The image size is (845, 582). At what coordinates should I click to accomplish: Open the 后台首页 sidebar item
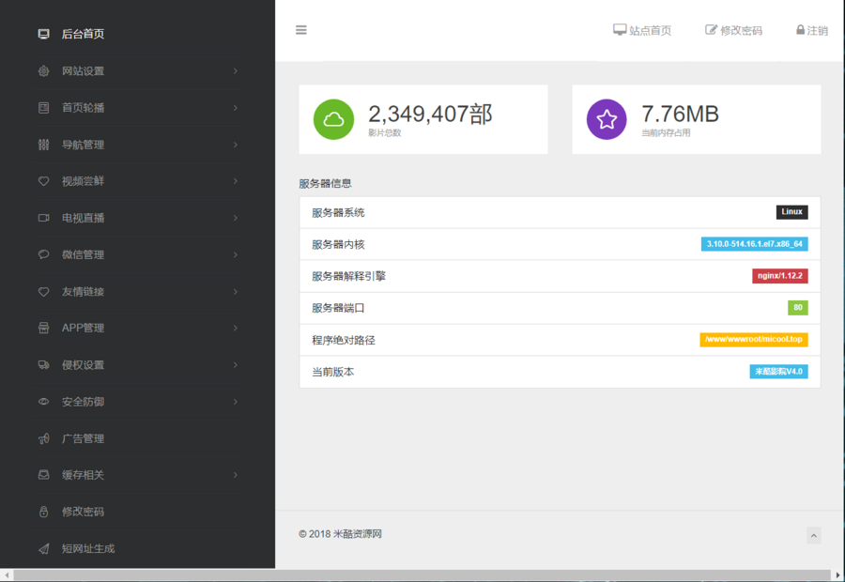coord(83,34)
